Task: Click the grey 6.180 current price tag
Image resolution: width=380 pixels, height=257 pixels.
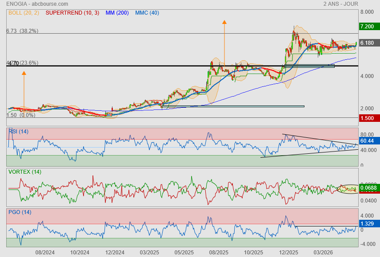Action: [x=369, y=43]
